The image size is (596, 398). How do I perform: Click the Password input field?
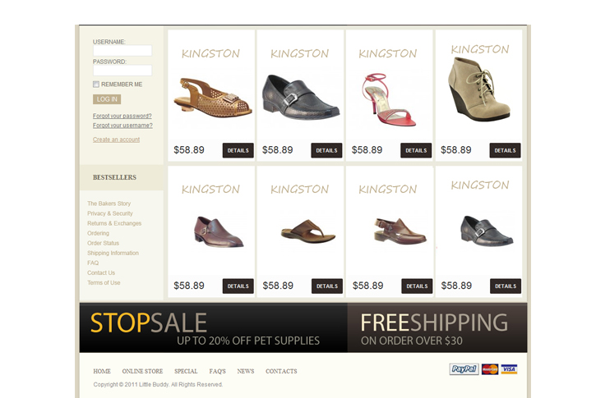click(122, 71)
